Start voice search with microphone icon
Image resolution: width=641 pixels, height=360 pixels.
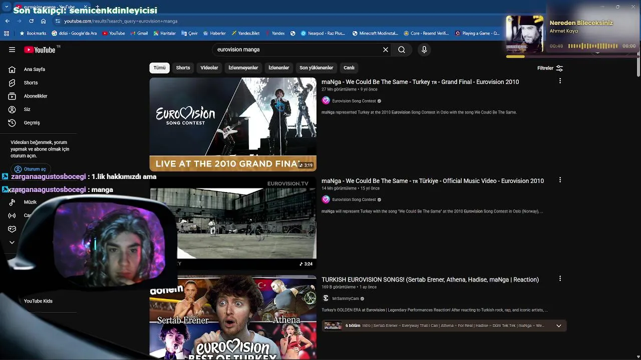[424, 49]
